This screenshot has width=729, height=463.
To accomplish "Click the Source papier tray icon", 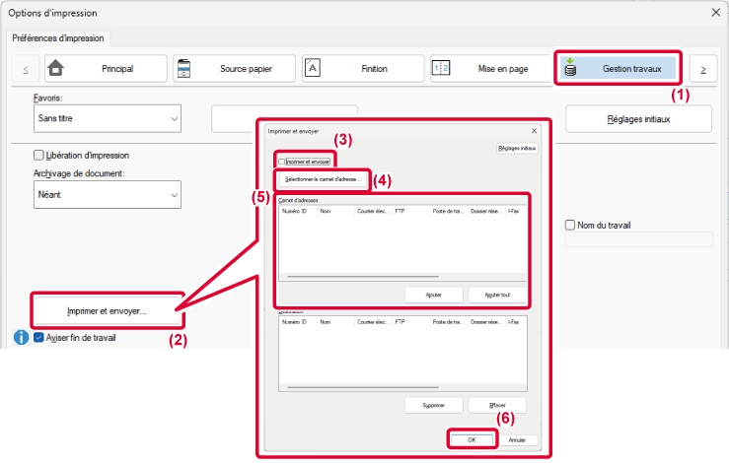I will [183, 69].
